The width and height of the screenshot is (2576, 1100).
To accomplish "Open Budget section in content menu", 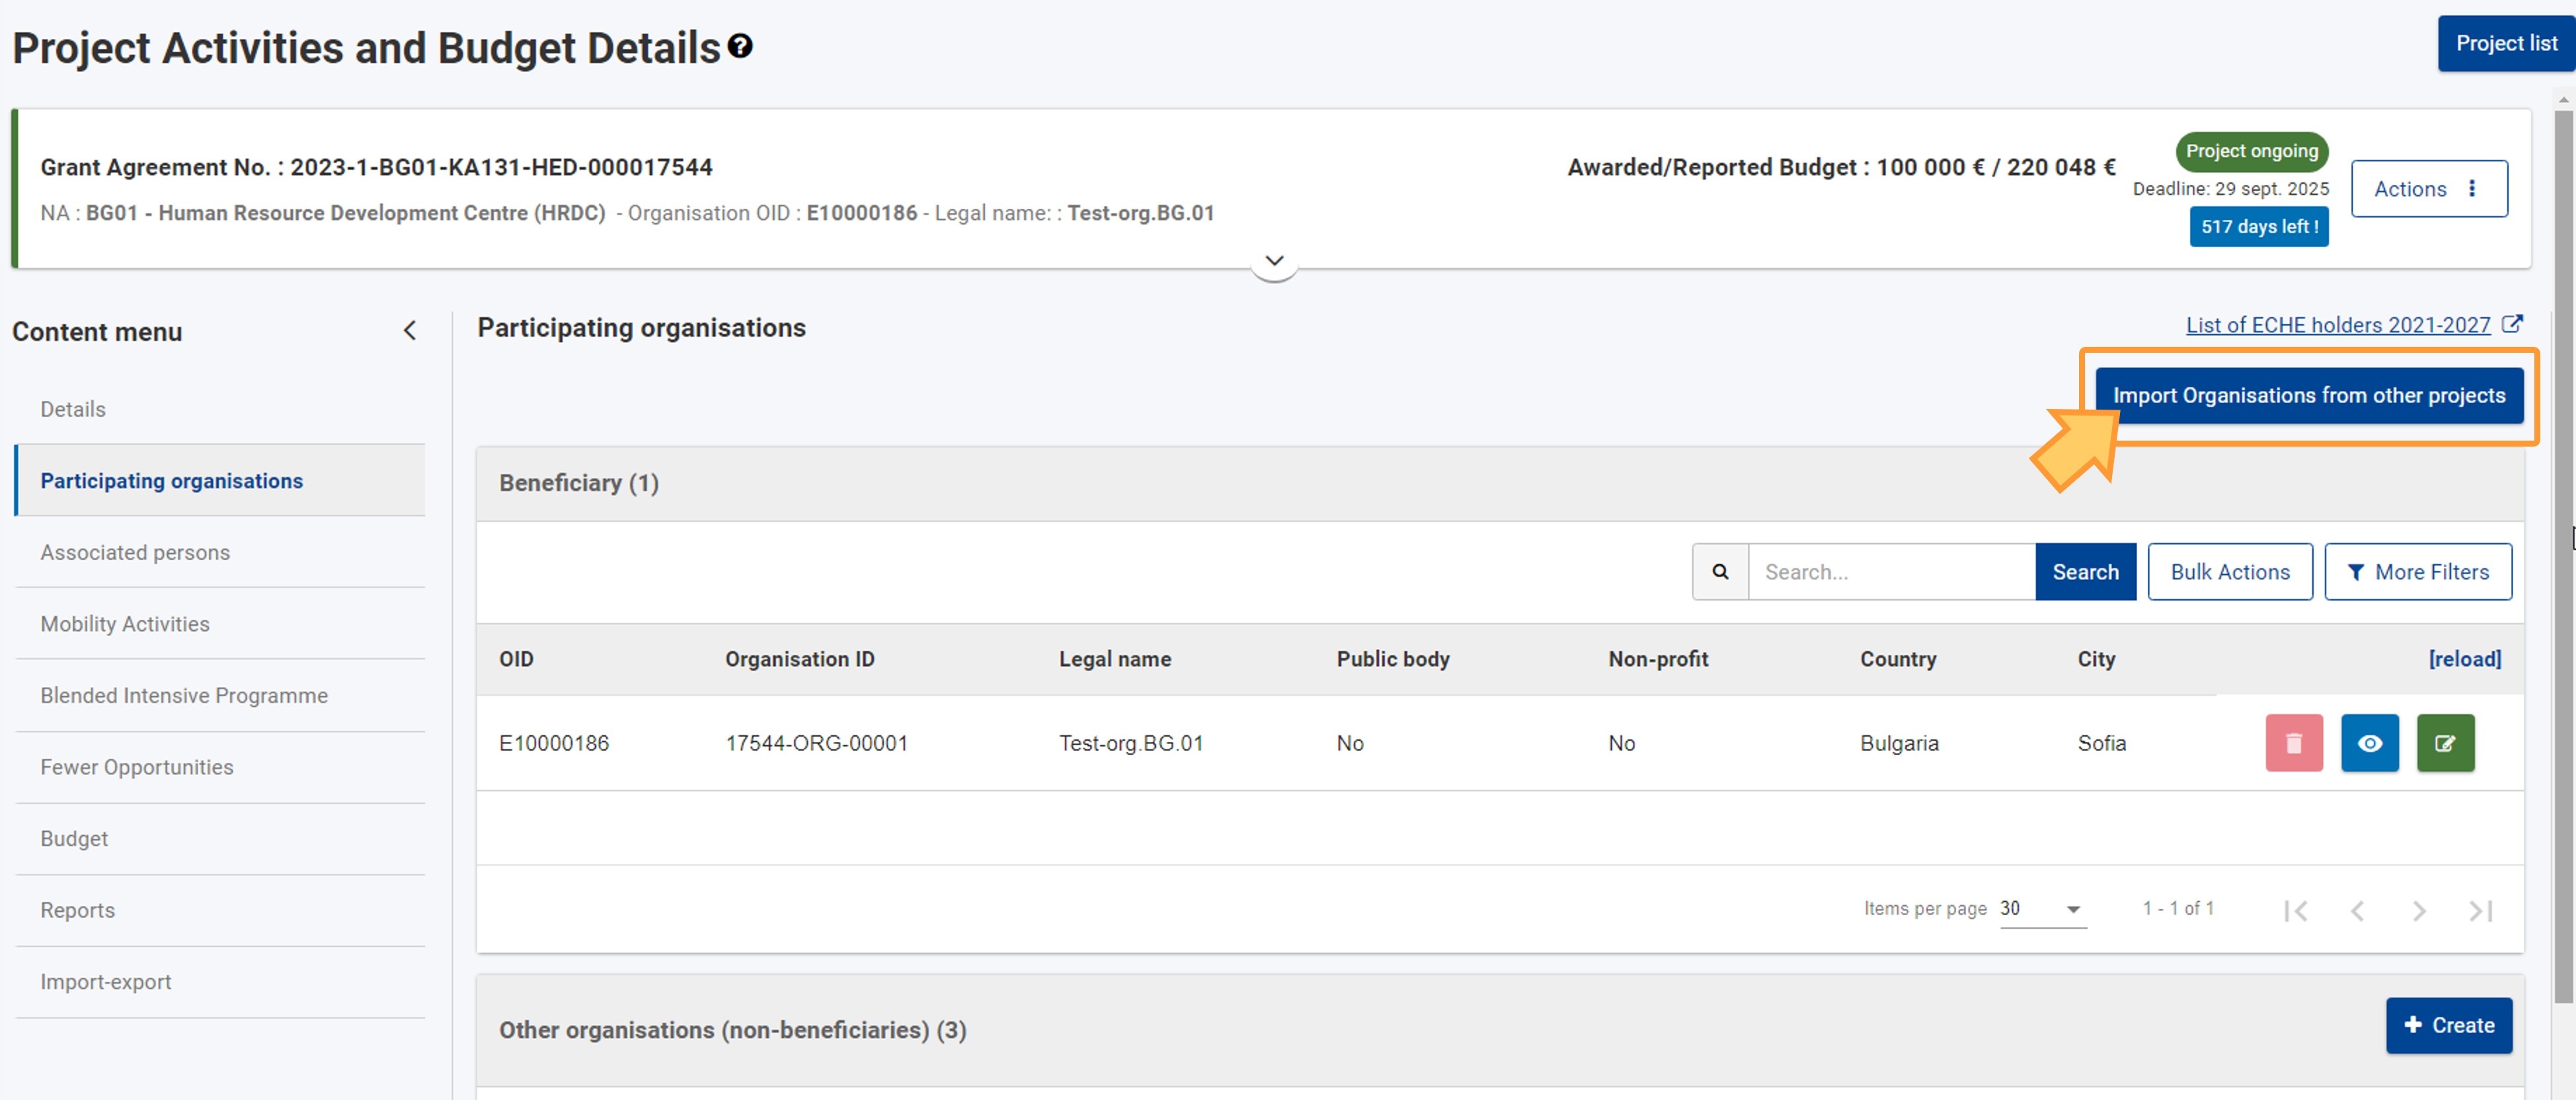I will tap(74, 839).
